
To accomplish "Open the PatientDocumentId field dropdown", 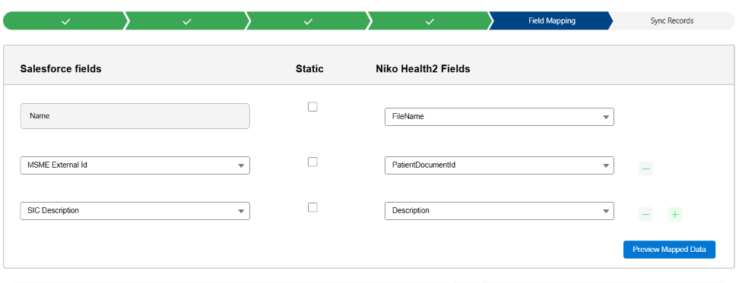I will tap(499, 165).
